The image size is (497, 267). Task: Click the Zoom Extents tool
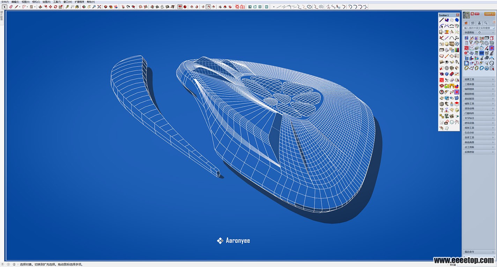pyautogui.click(x=99, y=7)
